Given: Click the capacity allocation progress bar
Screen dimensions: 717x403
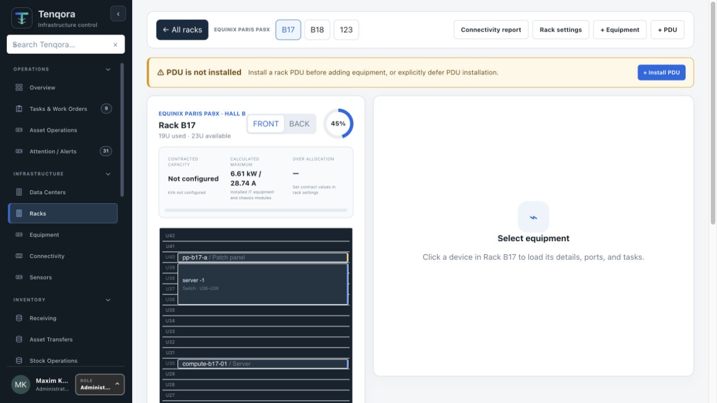Looking at the screenshot, I should [x=256, y=210].
